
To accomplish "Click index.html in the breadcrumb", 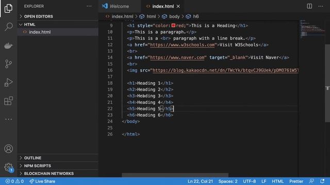I will tap(122, 16).
